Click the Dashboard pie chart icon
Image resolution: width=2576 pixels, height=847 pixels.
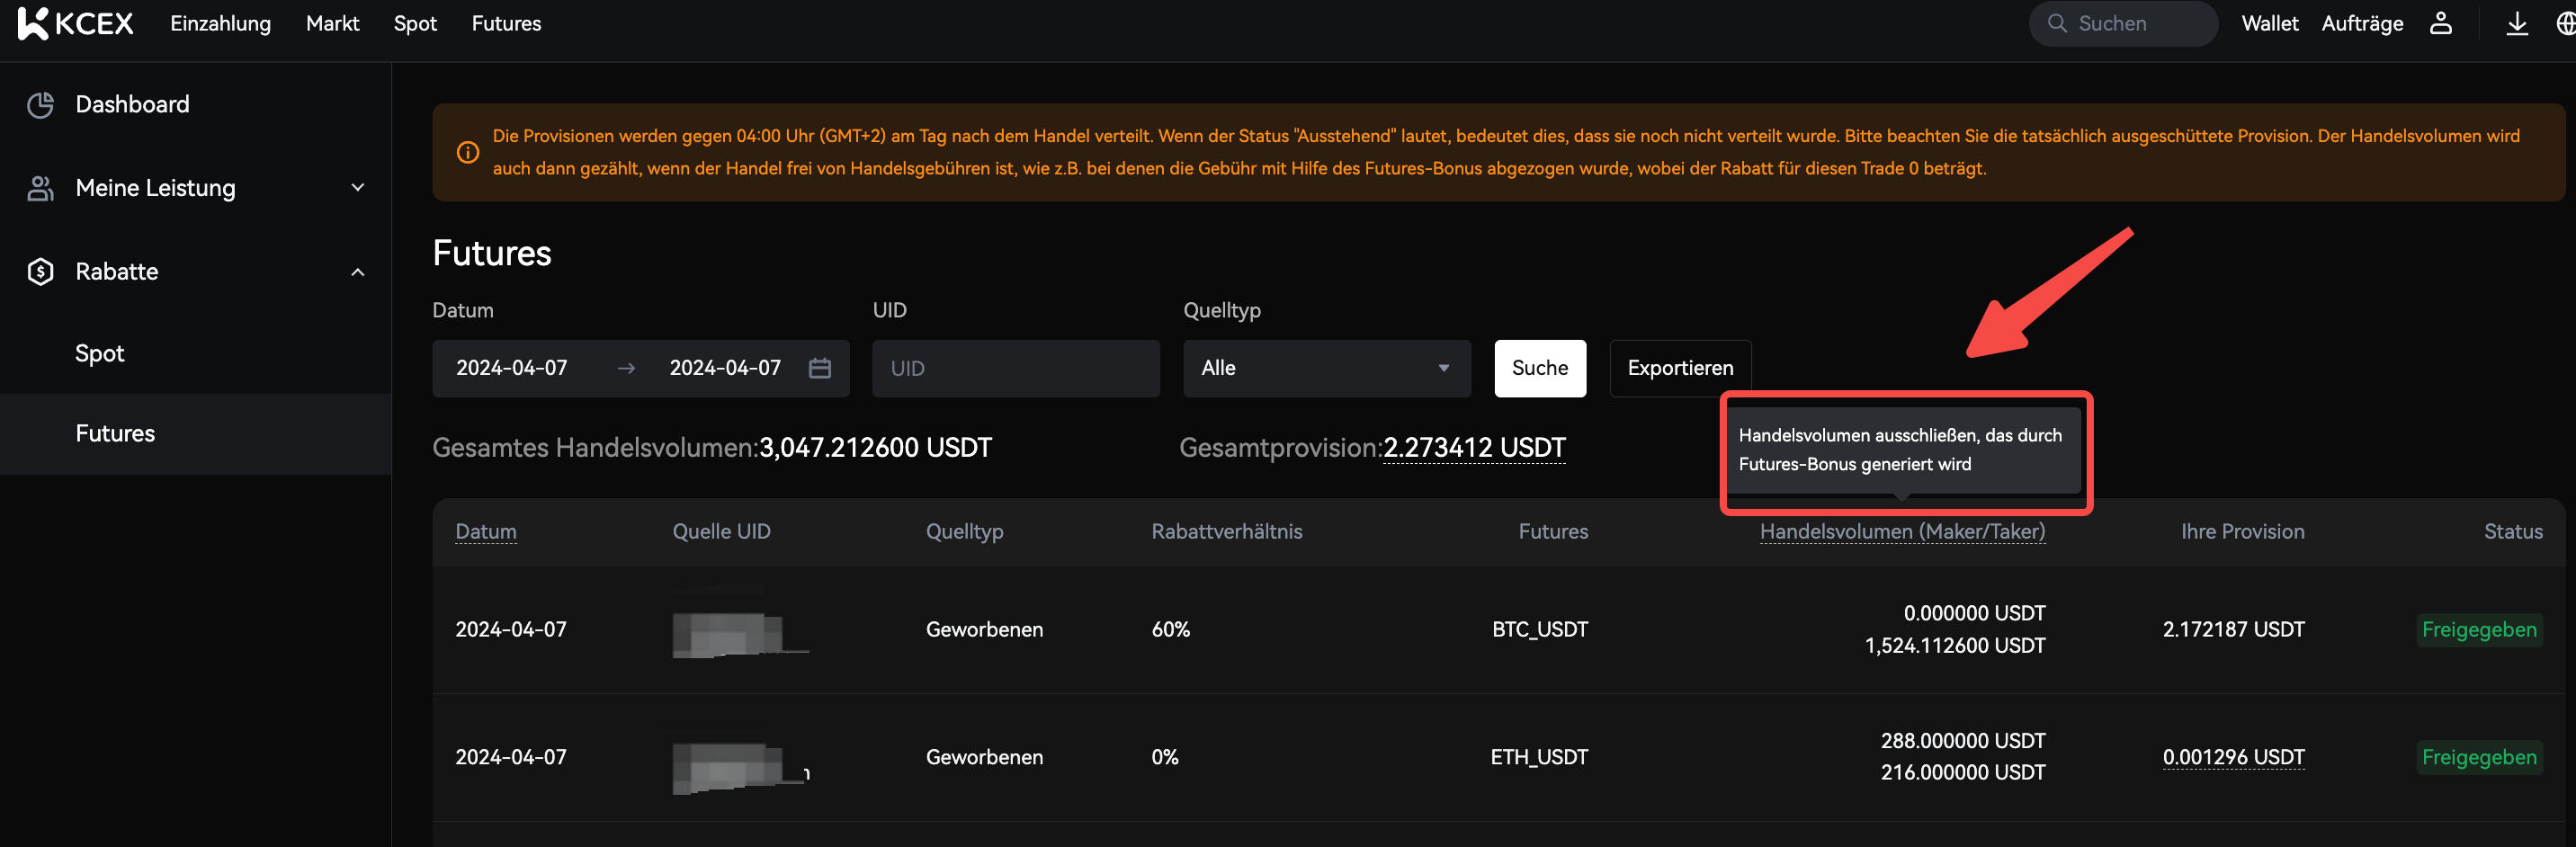click(40, 104)
